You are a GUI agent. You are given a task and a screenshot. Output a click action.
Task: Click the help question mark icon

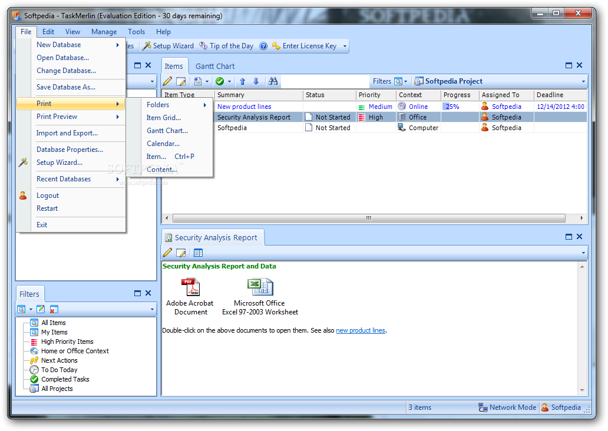tap(263, 46)
